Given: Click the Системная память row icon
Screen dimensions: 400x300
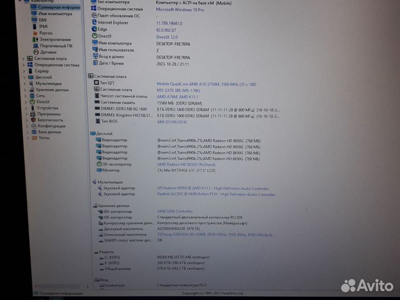Looking at the screenshot, I should point(97,102).
